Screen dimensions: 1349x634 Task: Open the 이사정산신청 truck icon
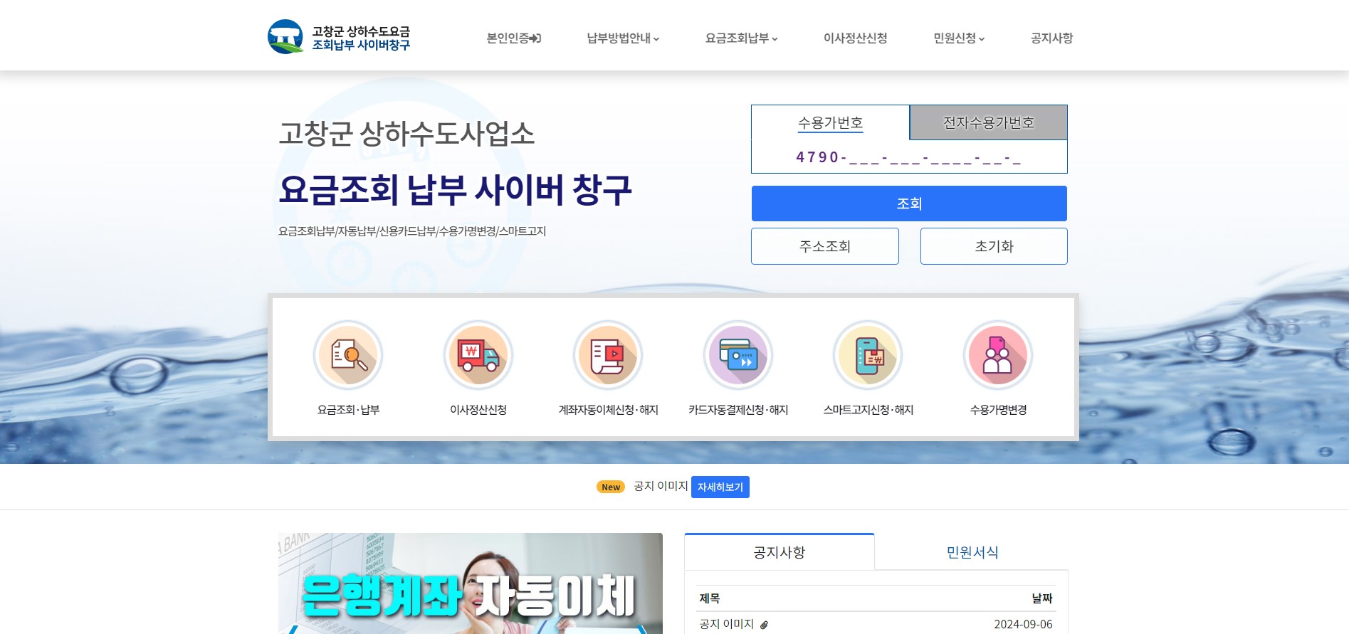point(478,354)
